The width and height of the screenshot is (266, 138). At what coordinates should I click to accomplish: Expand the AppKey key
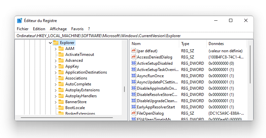[56, 67]
